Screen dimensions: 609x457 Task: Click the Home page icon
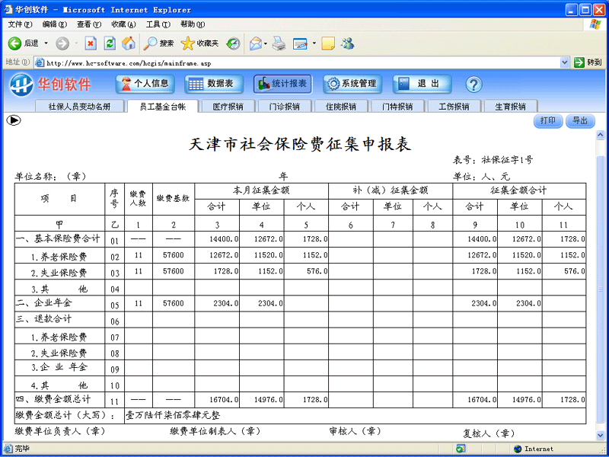coord(129,43)
